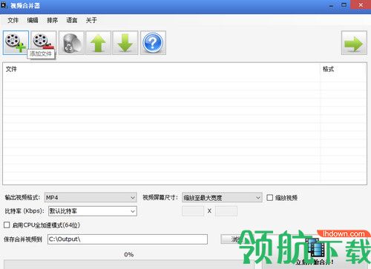Open the 关于 menu
Screen dimensions: 371x269
pyautogui.click(x=91, y=20)
